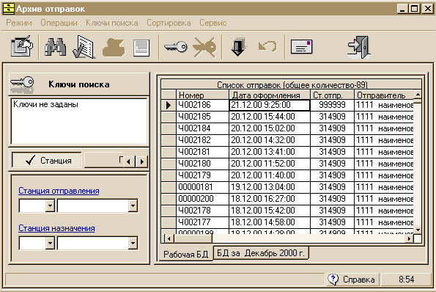436x292 pixels.
Task: Click table vertical scrollbar down arrow
Action: [x=418, y=230]
